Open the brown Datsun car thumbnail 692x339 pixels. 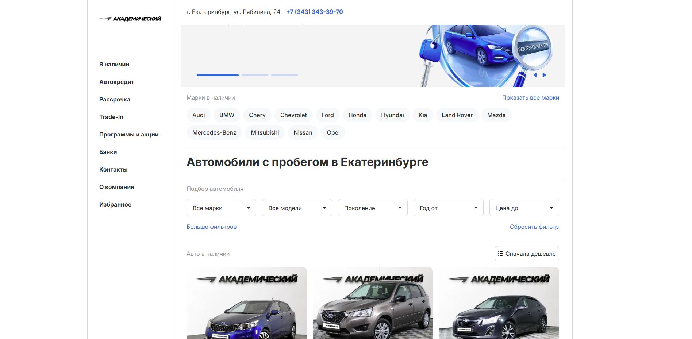[373, 303]
